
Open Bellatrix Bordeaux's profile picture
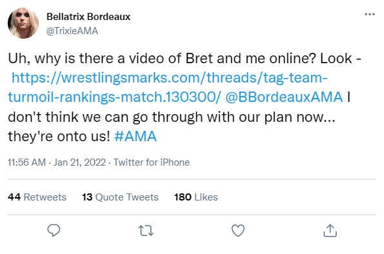tap(23, 23)
